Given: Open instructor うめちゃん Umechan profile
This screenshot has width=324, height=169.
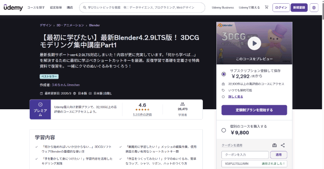Looking at the screenshot, I should coord(65,85).
